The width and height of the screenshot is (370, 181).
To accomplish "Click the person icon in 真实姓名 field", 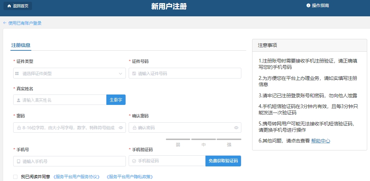I will click(x=19, y=100).
